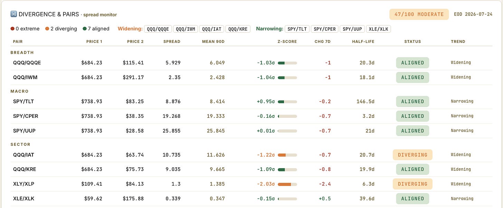Click the 19.268 spread value
Screen dimensions: 503x208
point(172,116)
